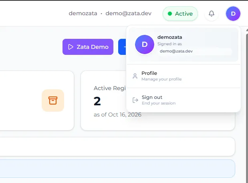
Task: Open Profile menu entry
Action: [183, 76]
